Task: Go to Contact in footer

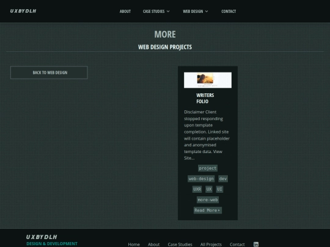Action: [237, 245]
